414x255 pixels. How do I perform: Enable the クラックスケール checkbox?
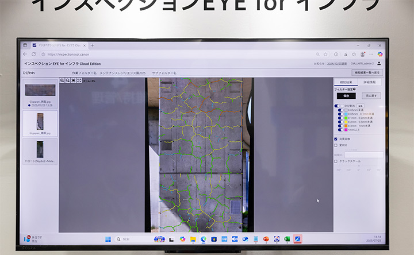click(x=336, y=161)
